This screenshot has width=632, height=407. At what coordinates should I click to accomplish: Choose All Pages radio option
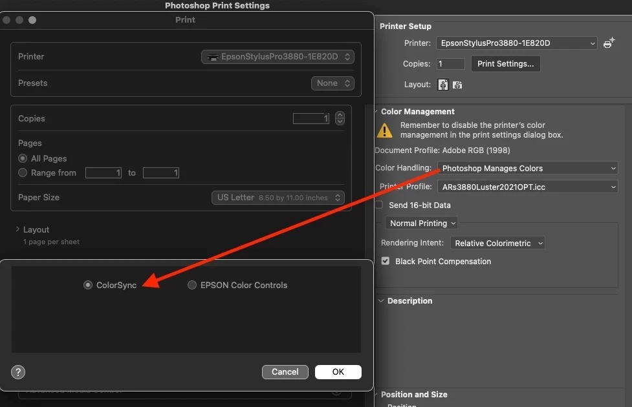23,158
